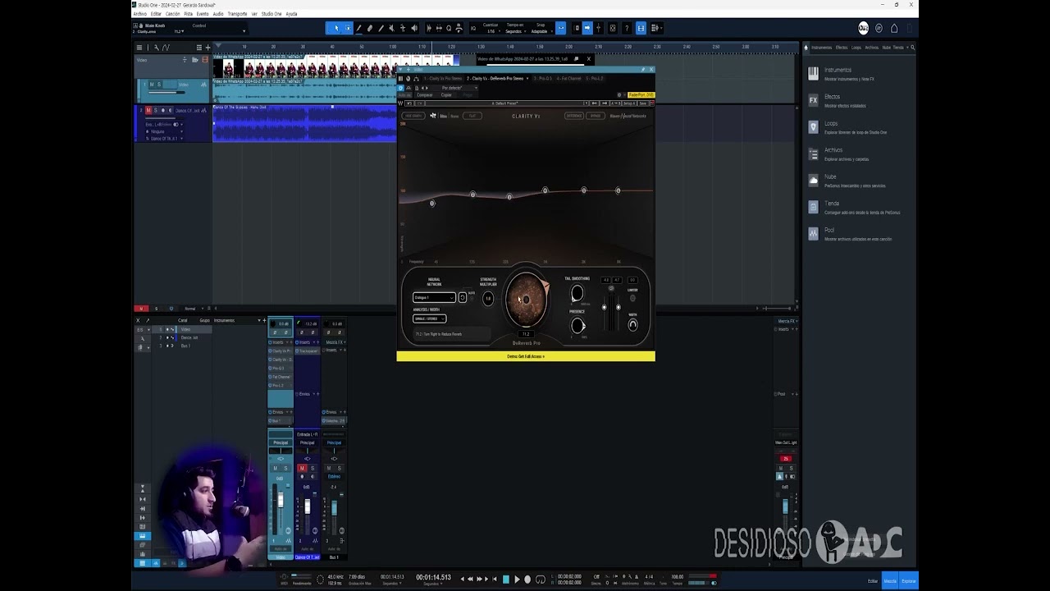
Task: Switch to 3 - Pro-Q 3 plugin tab
Action: point(544,79)
